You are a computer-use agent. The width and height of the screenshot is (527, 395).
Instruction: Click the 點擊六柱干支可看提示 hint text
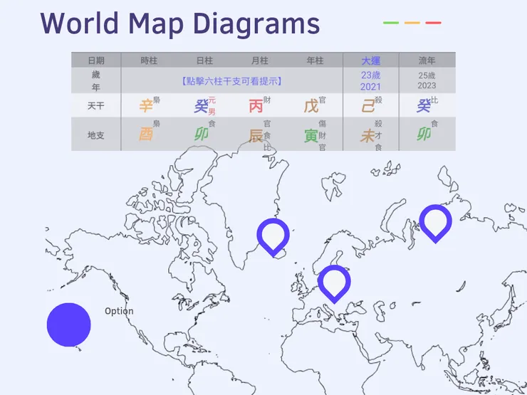(231, 81)
